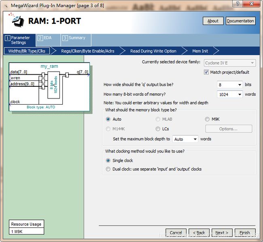Image resolution: width=263 pixels, height=242 pixels.
Task: Switch to the EDA tab
Action: [48, 40]
